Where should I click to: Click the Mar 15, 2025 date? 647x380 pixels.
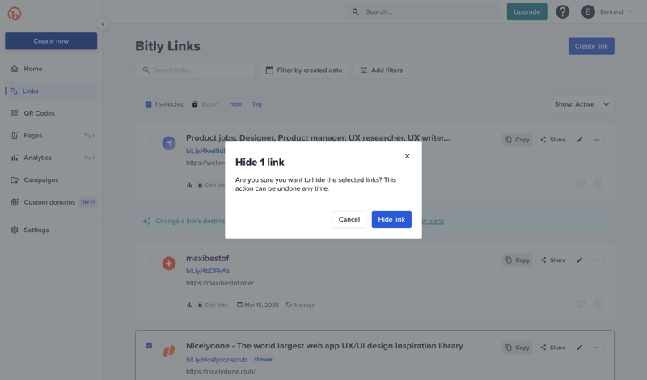[258, 306]
